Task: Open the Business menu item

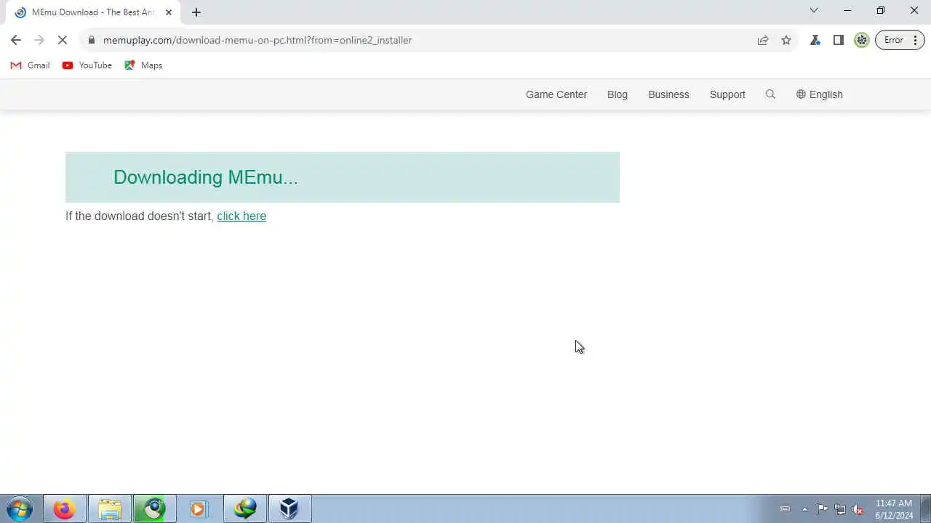Action: point(668,94)
